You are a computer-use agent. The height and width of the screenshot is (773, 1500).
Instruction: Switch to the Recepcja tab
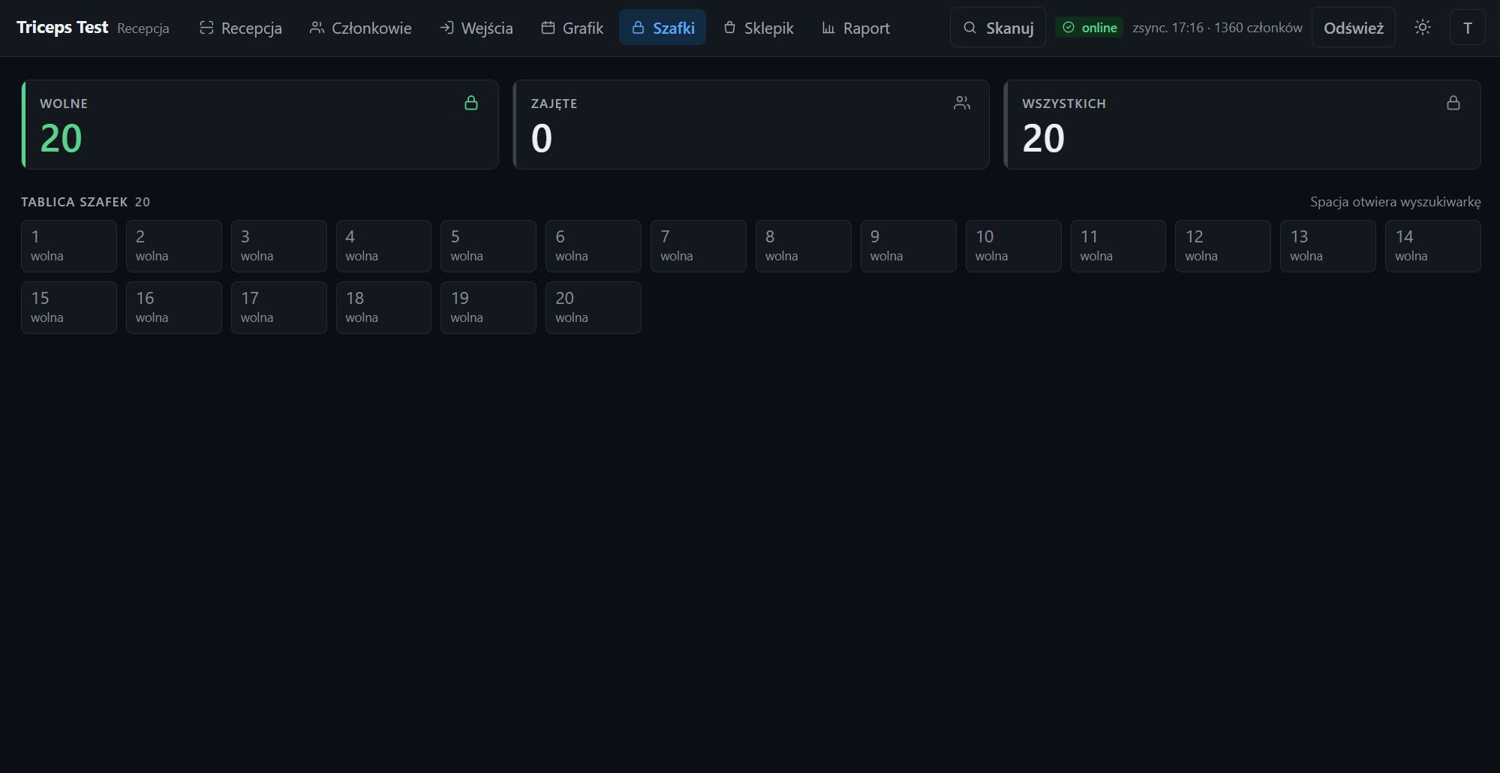(x=241, y=28)
